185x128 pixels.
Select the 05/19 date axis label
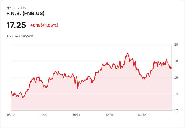[11, 115]
